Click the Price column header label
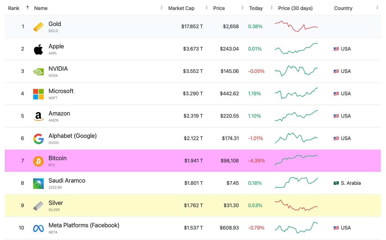This screenshot has width=386, height=240. pos(219,8)
